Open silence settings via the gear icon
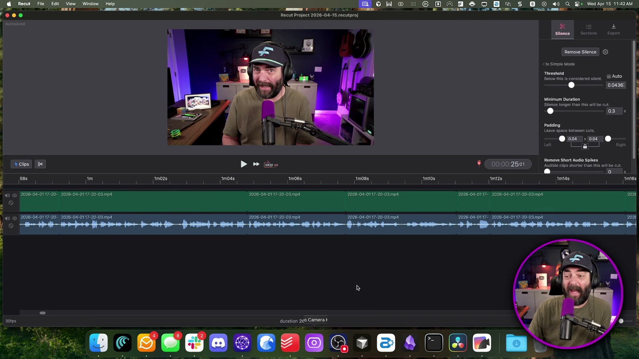Viewport: 639px width, 359px height. pos(605,52)
